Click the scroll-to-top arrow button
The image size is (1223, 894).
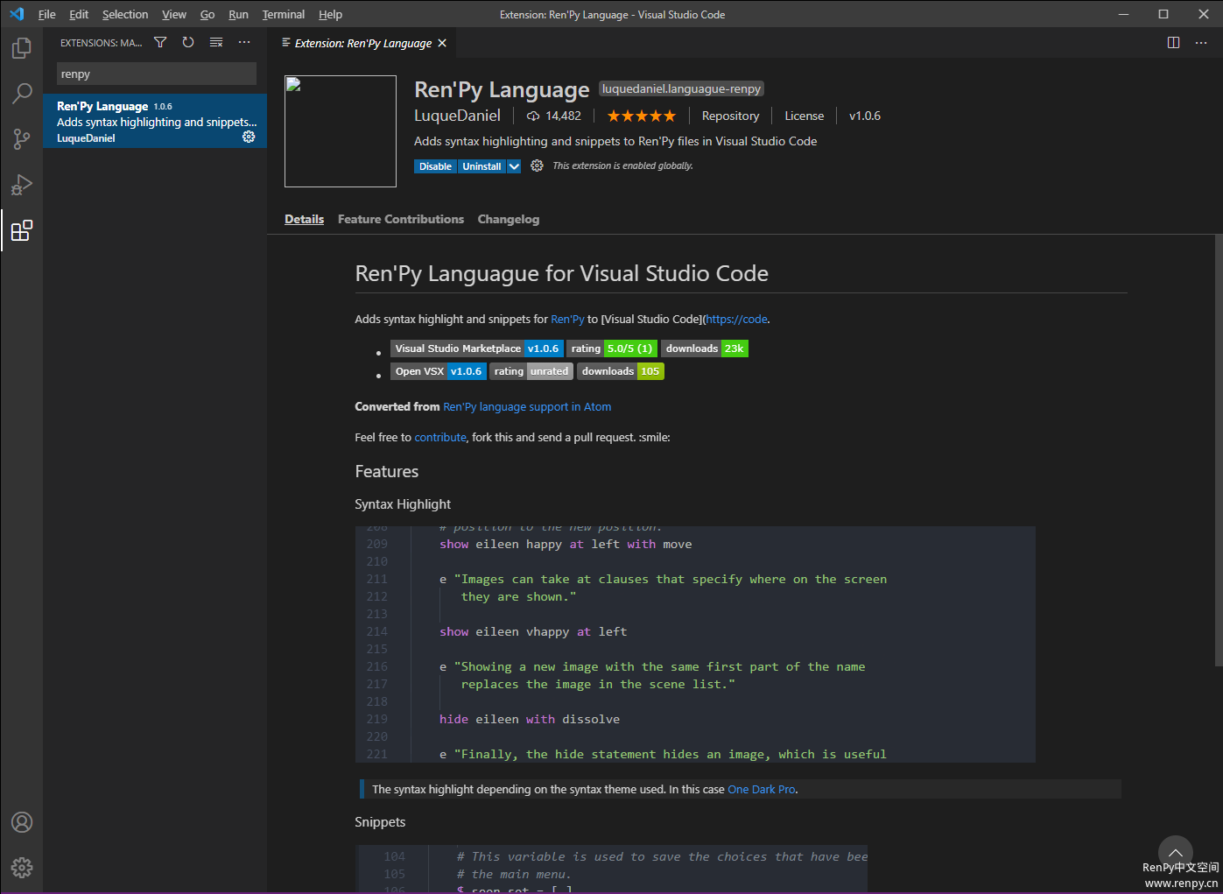click(1176, 853)
